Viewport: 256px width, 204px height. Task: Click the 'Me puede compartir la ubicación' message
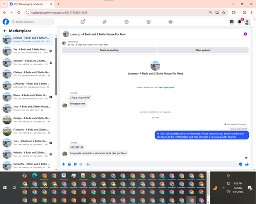tap(98, 153)
